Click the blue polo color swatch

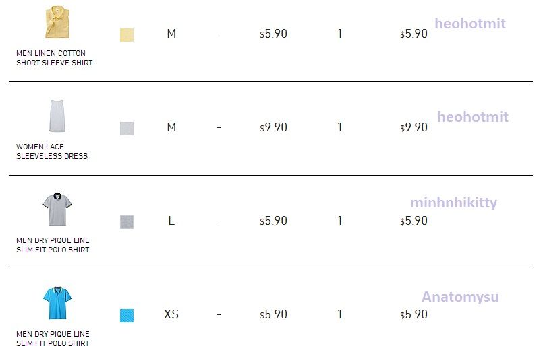click(127, 316)
